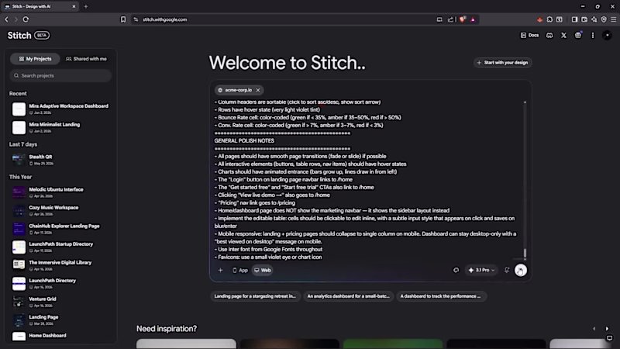
Task: Open the three-dot menu in Stitch header
Action: click(592, 35)
